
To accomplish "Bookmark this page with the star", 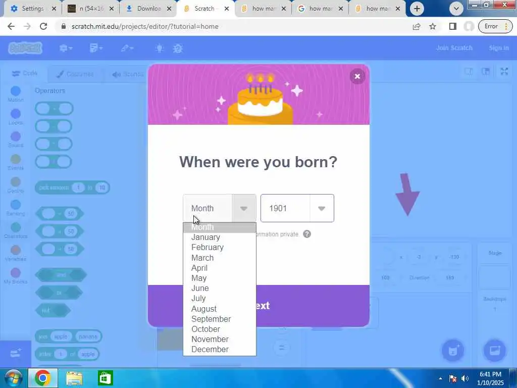I will tap(433, 26).
